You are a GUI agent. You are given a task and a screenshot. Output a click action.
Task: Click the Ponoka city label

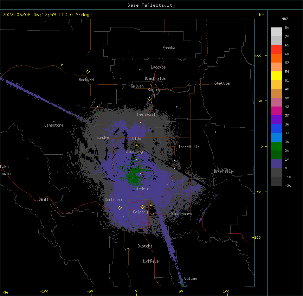point(169,48)
